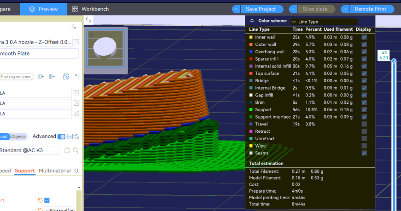Open the Save Project dropdown arrow
Viewport: 401px width, 211px height.
click(236, 9)
